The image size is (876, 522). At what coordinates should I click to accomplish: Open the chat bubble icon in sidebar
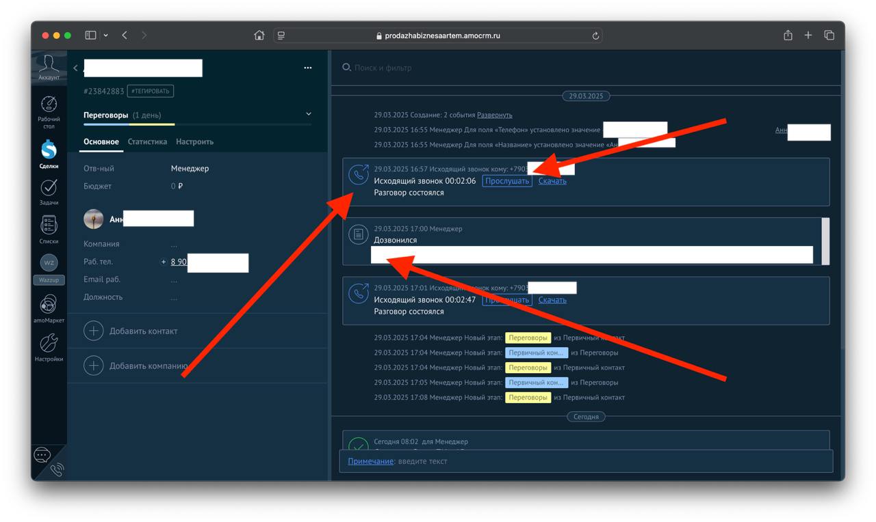(42, 455)
